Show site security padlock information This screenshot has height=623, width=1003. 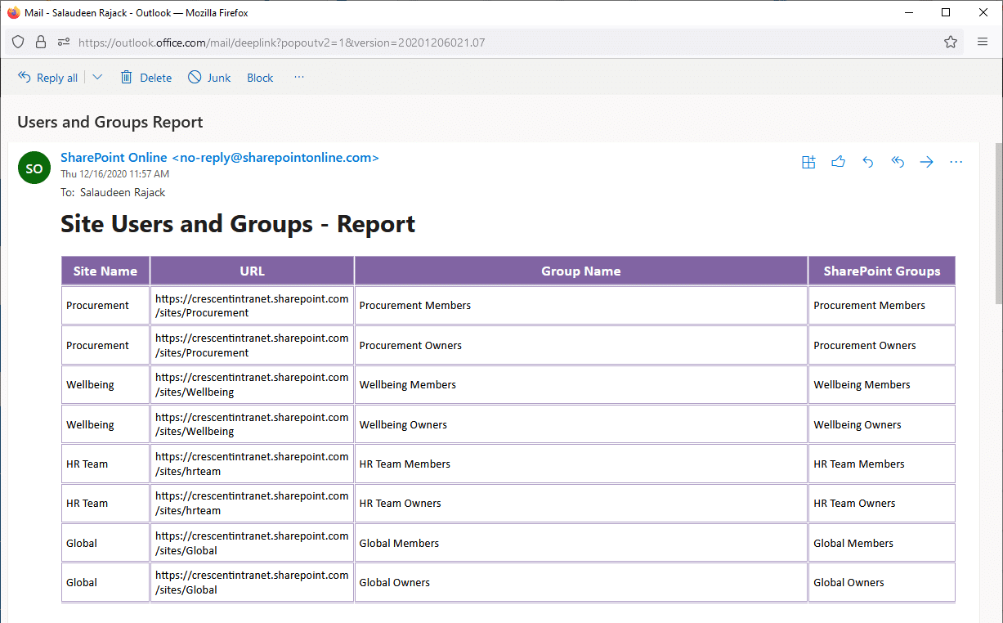click(41, 42)
